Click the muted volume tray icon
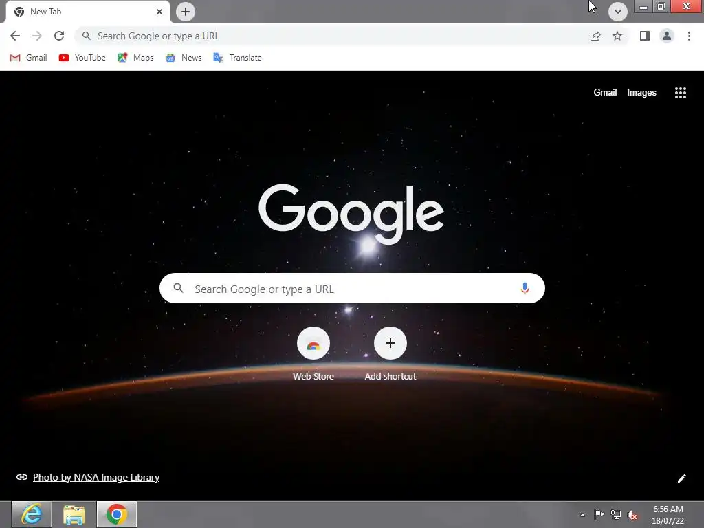The height and width of the screenshot is (528, 704). 632,515
